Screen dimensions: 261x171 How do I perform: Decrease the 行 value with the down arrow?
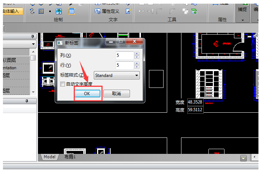tap(137, 67)
